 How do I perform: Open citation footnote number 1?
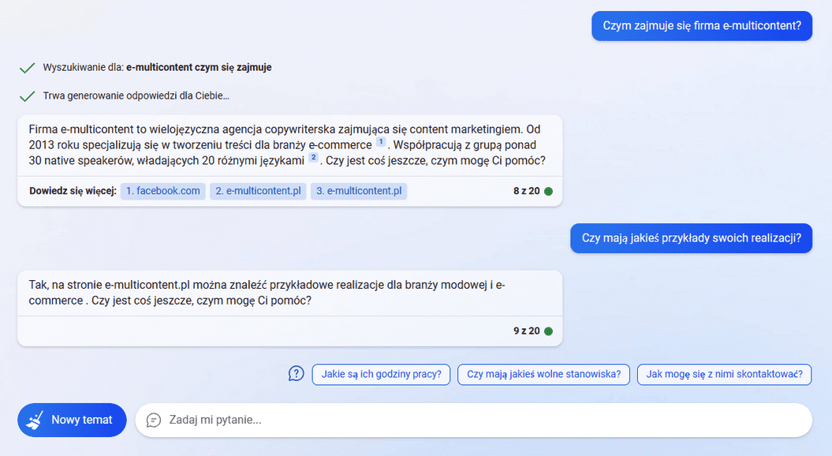pyautogui.click(x=381, y=143)
